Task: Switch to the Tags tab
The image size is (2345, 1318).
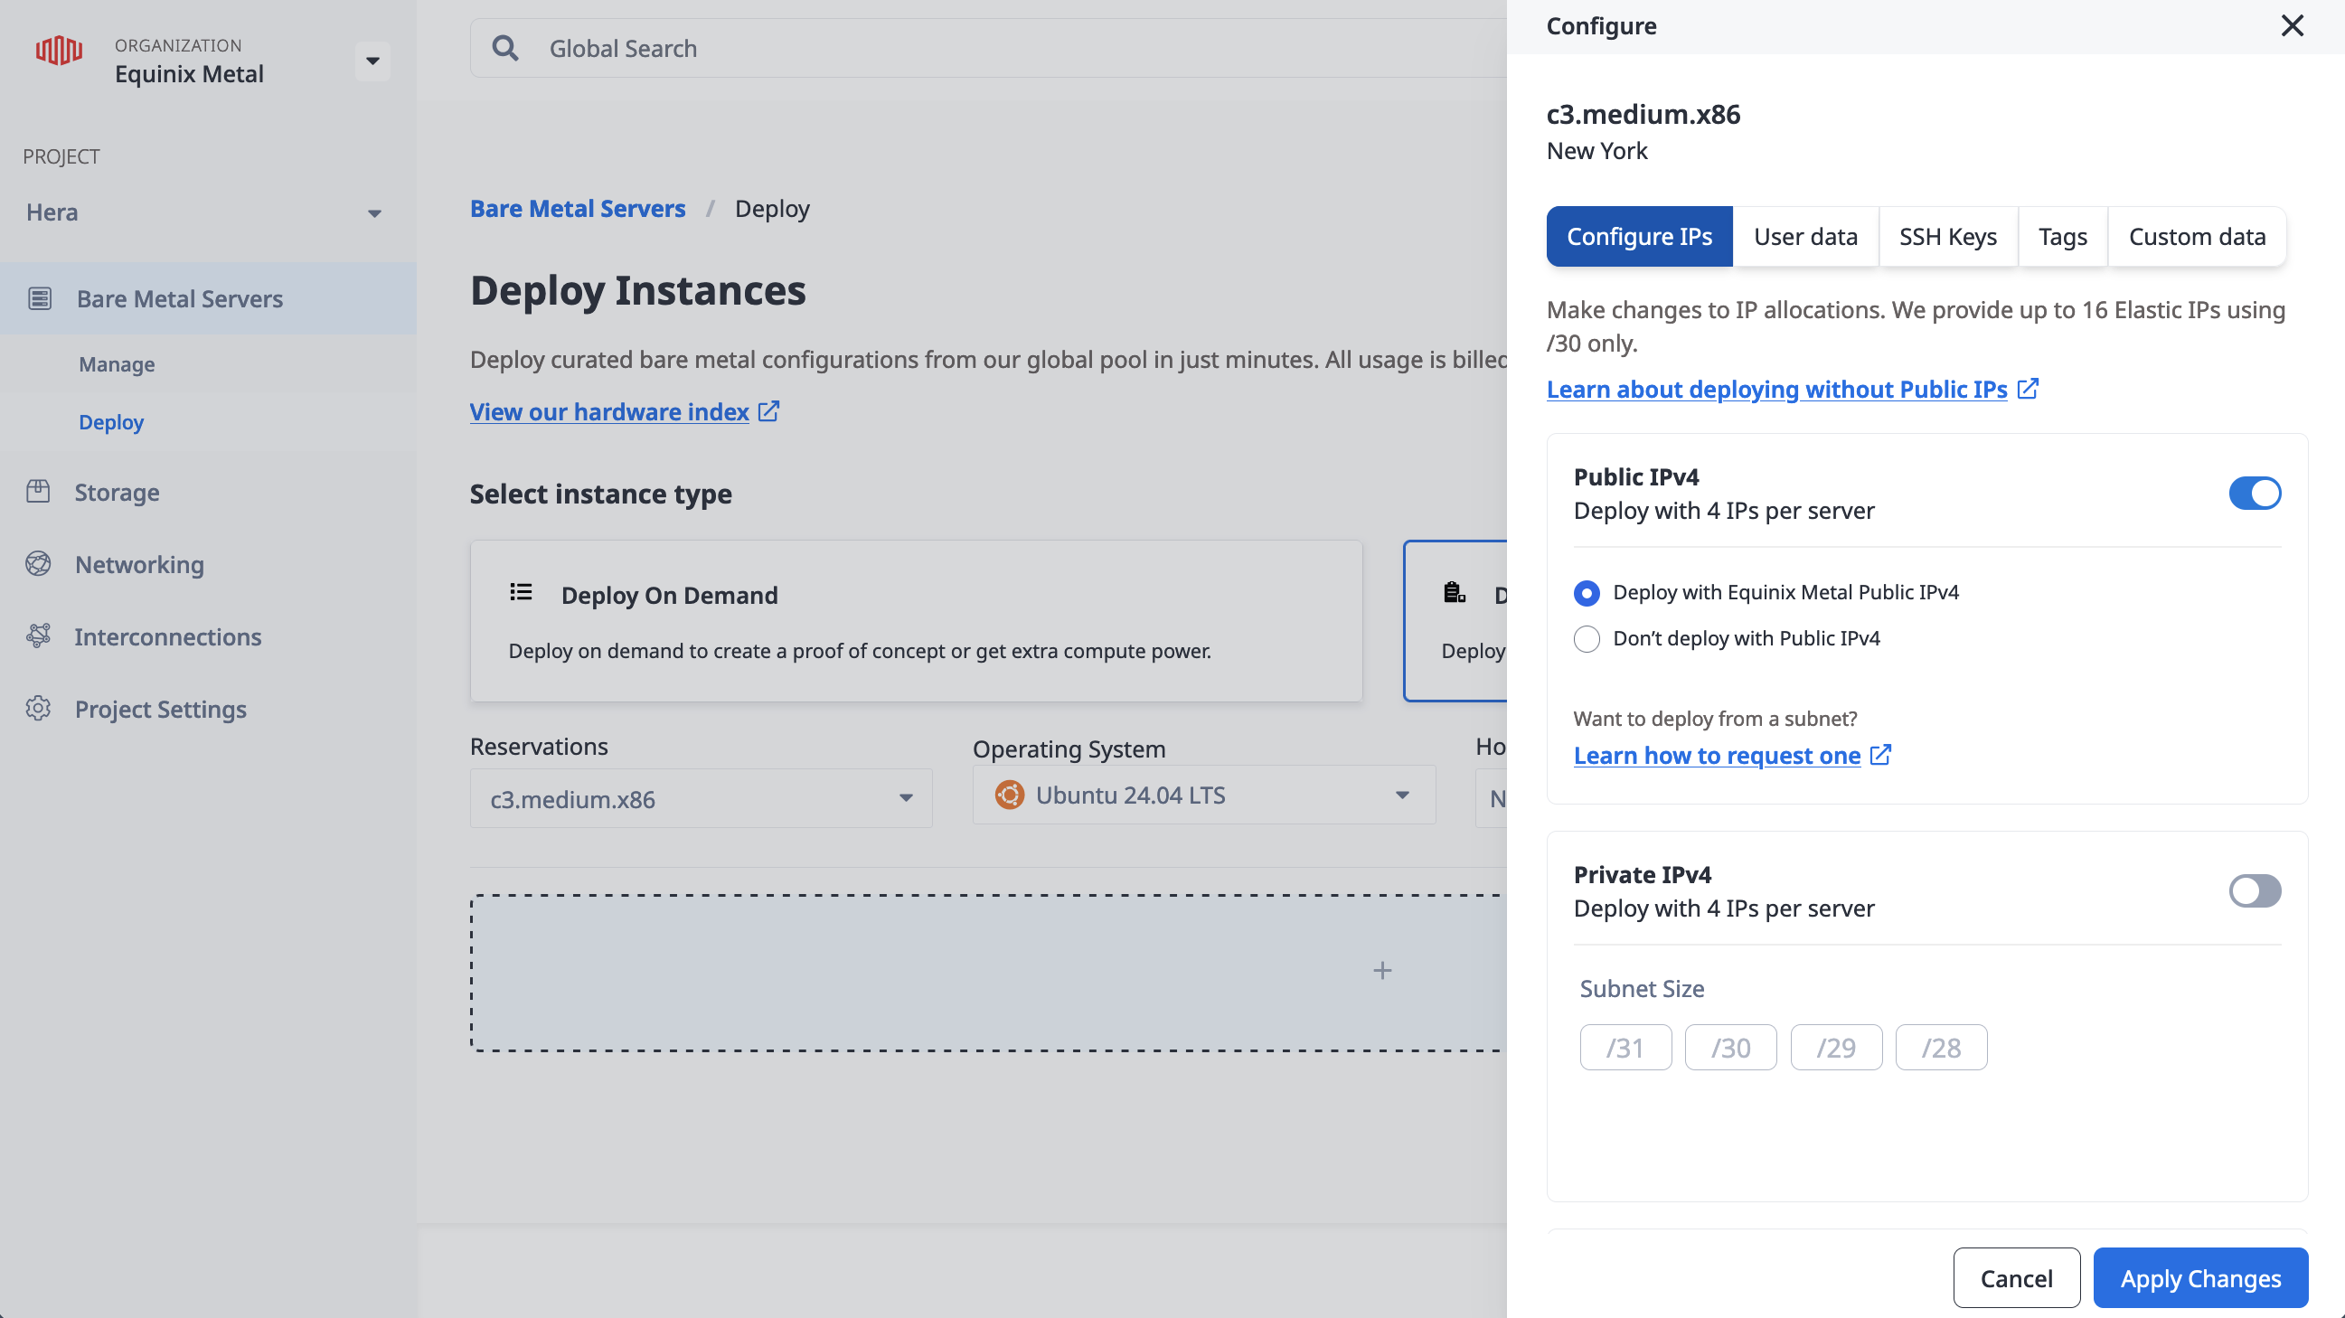Action: coord(2063,237)
